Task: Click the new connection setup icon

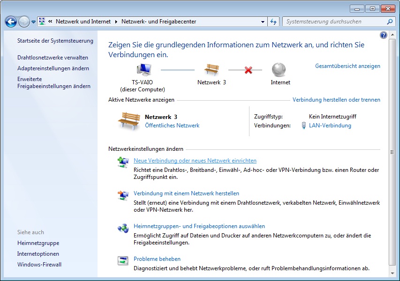Action: pos(123,163)
